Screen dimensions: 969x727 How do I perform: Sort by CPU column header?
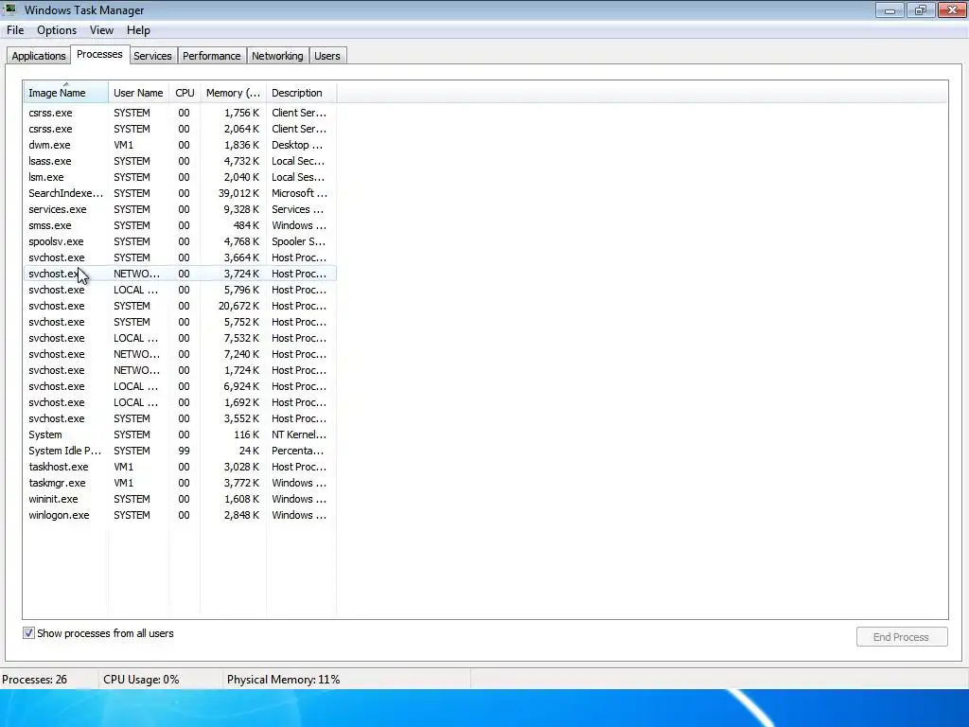pyautogui.click(x=185, y=93)
